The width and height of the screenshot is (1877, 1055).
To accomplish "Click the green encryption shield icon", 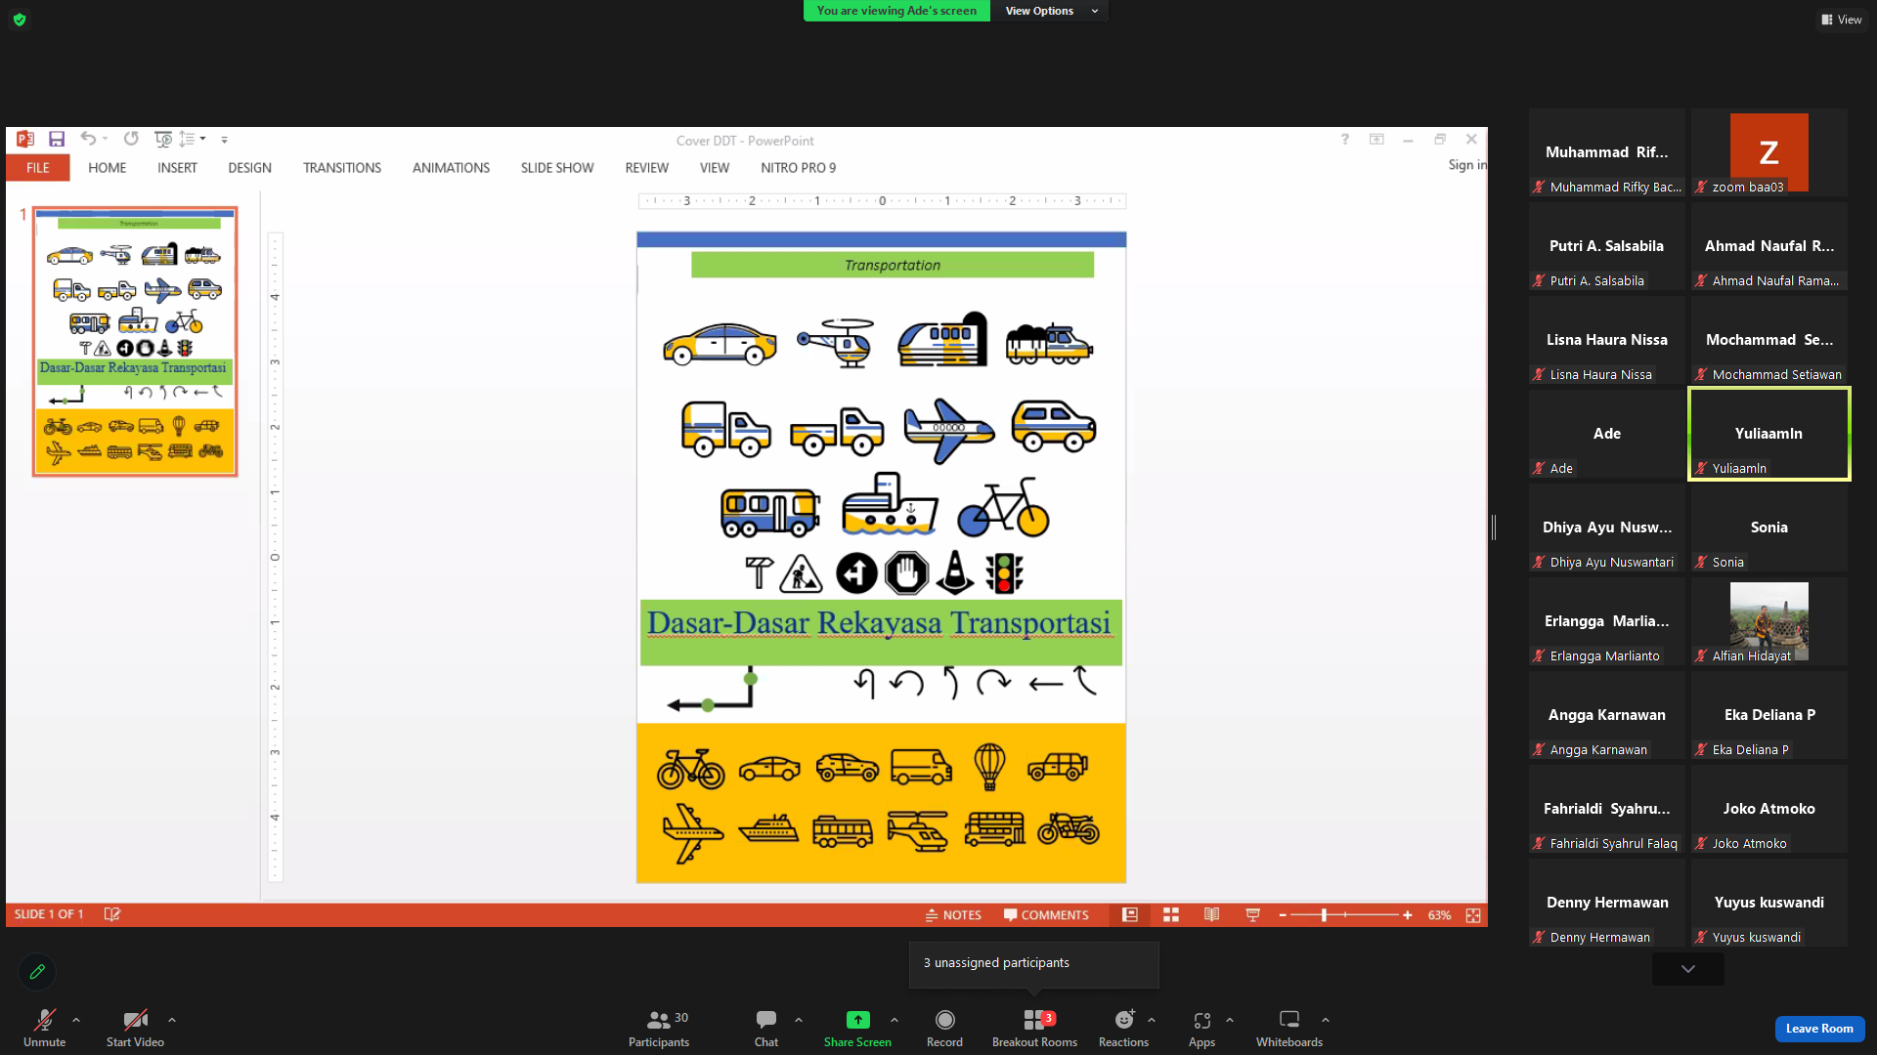I will click(20, 20).
